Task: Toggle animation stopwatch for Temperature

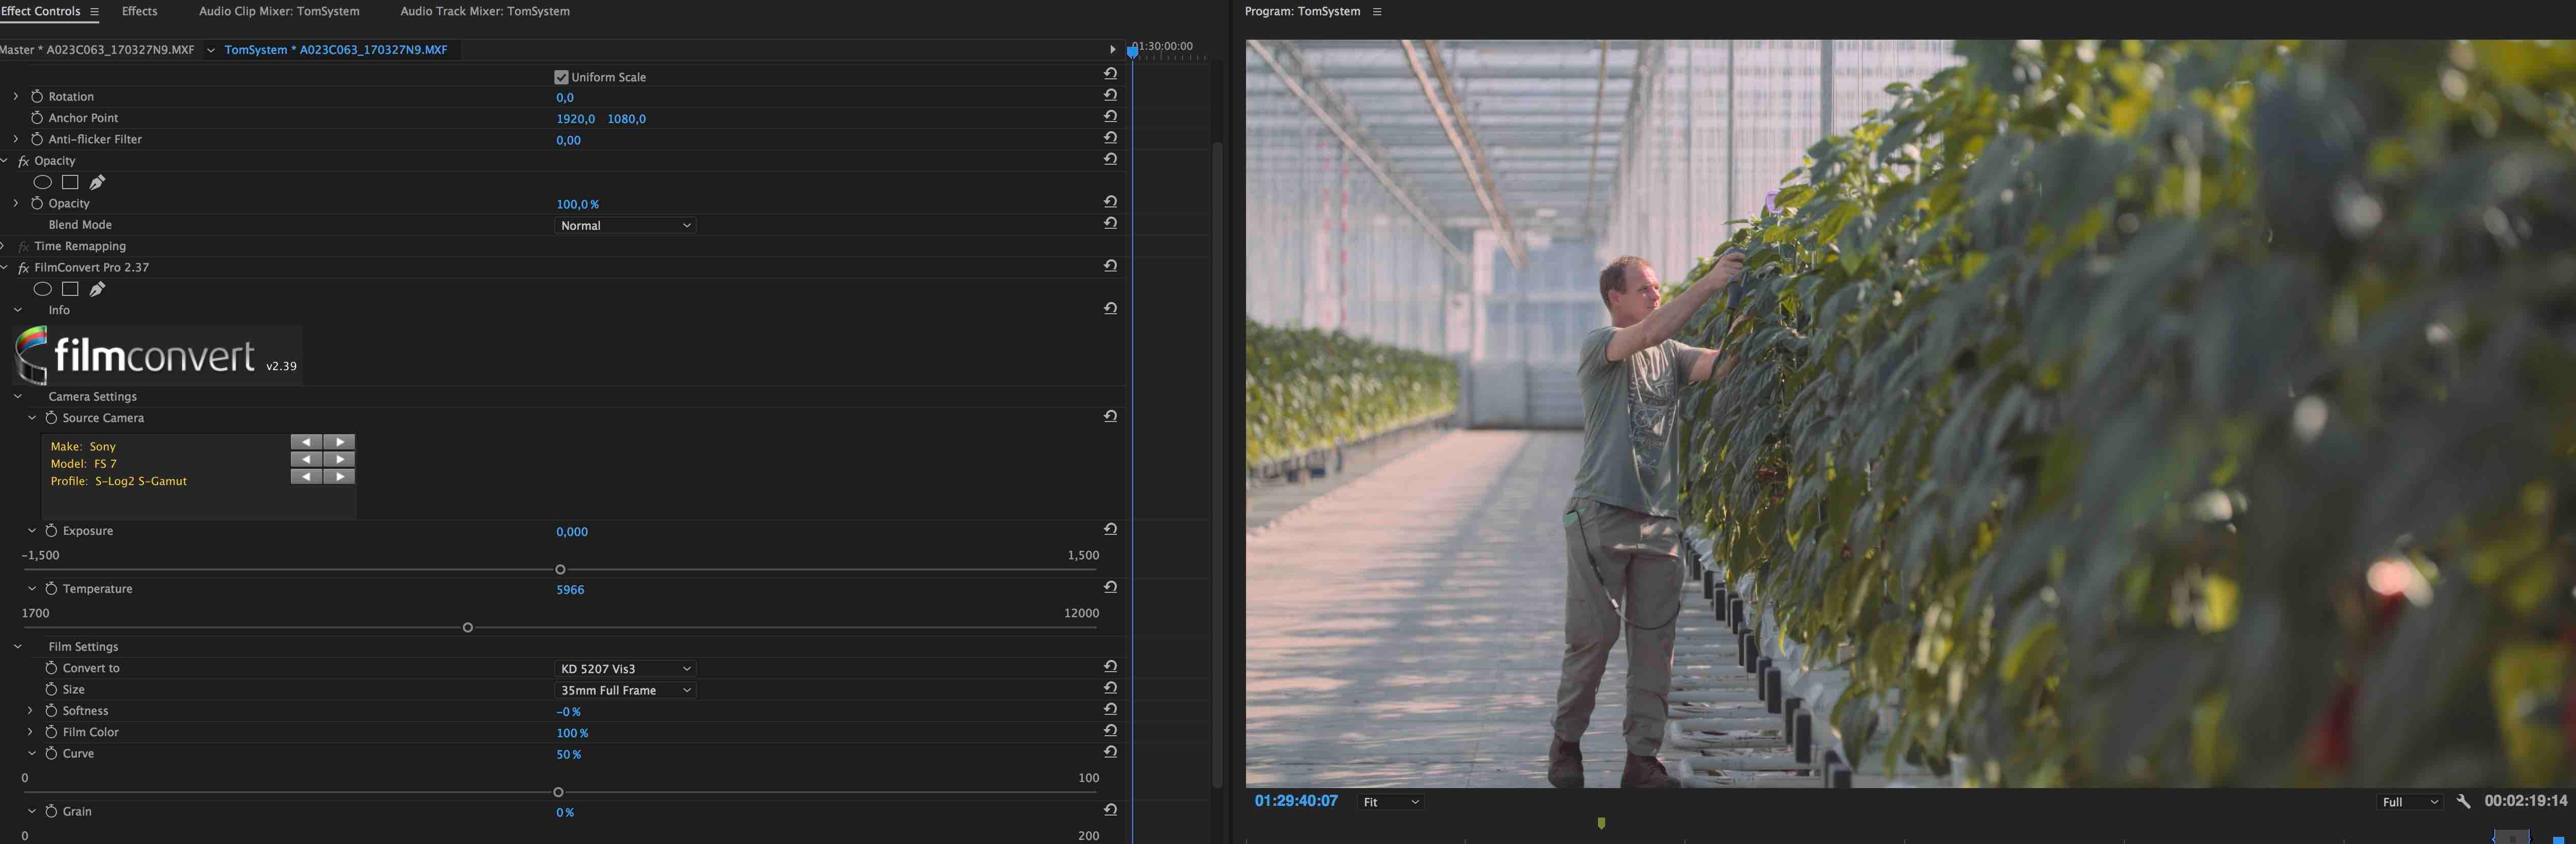Action: click(51, 588)
